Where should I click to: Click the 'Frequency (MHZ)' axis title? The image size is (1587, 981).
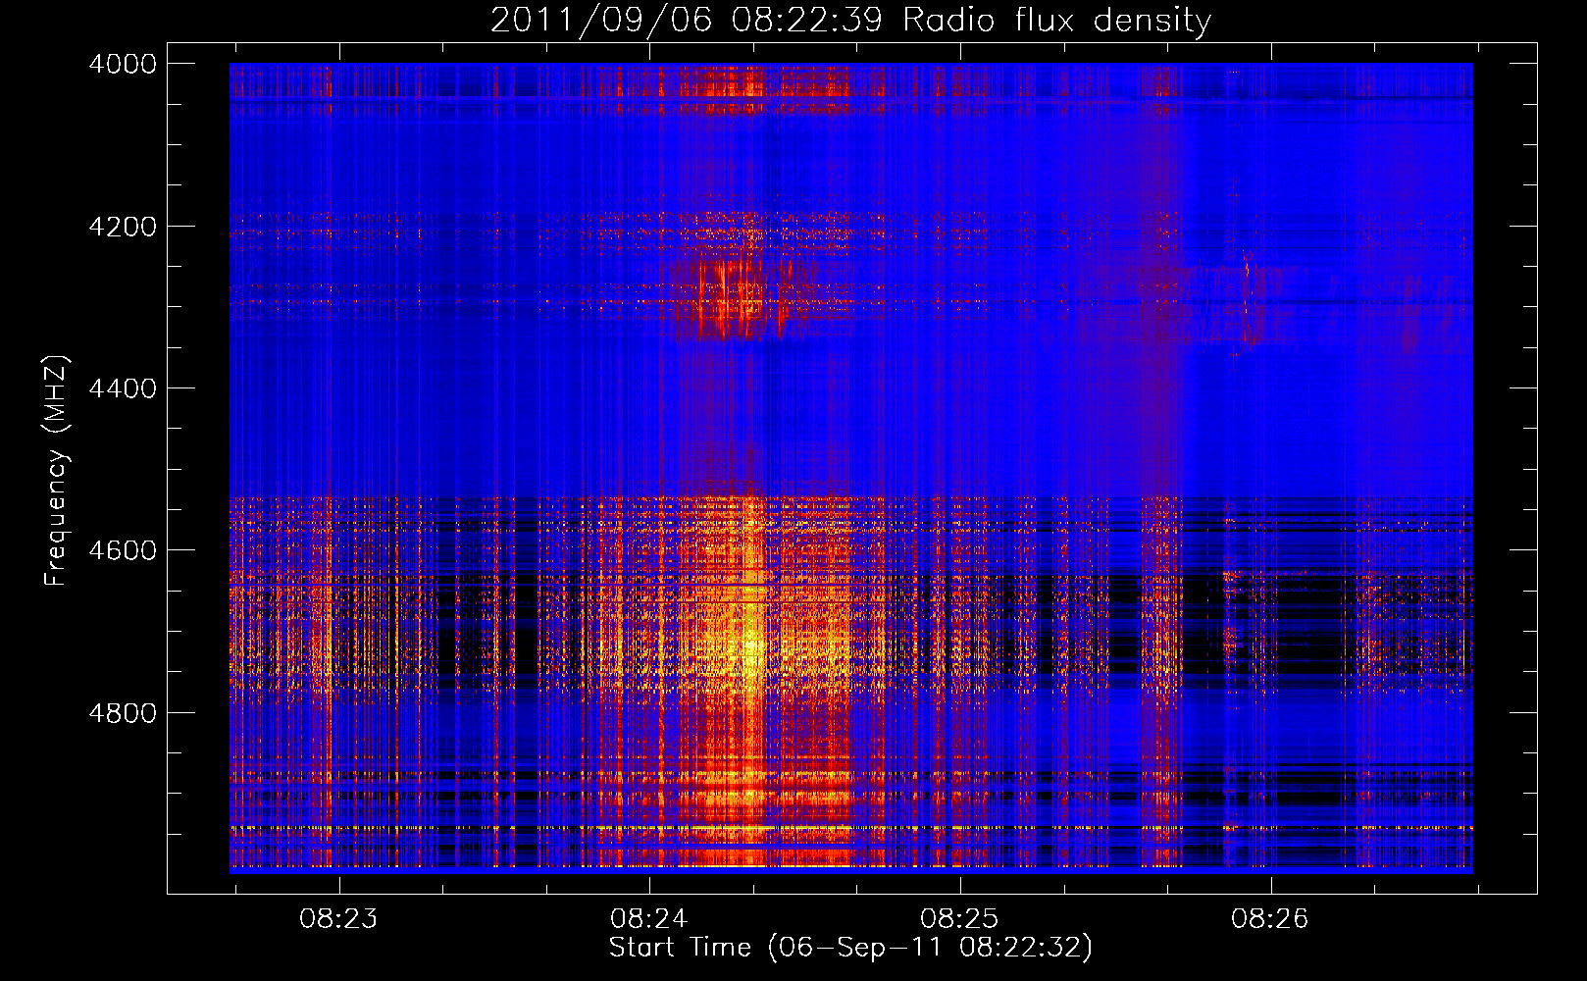click(57, 471)
